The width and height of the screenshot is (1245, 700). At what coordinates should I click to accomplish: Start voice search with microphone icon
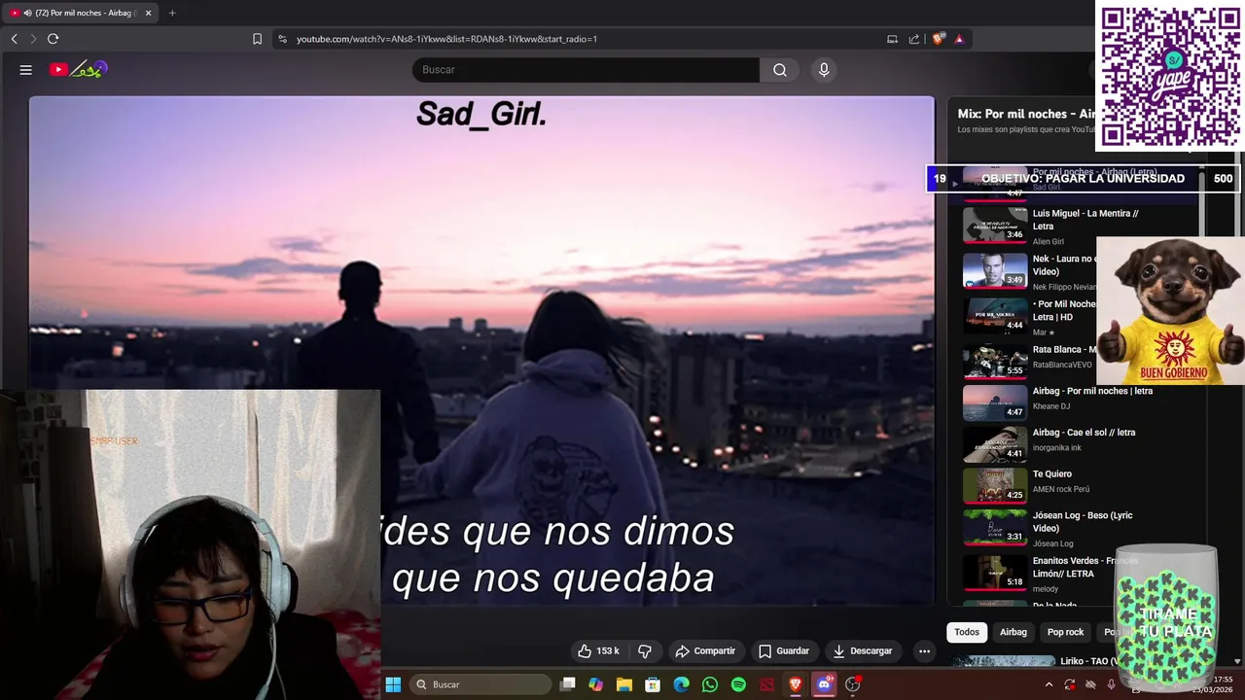[824, 70]
